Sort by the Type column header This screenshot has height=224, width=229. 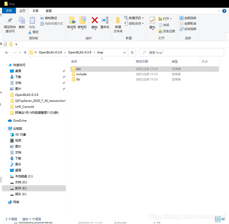click(175, 62)
